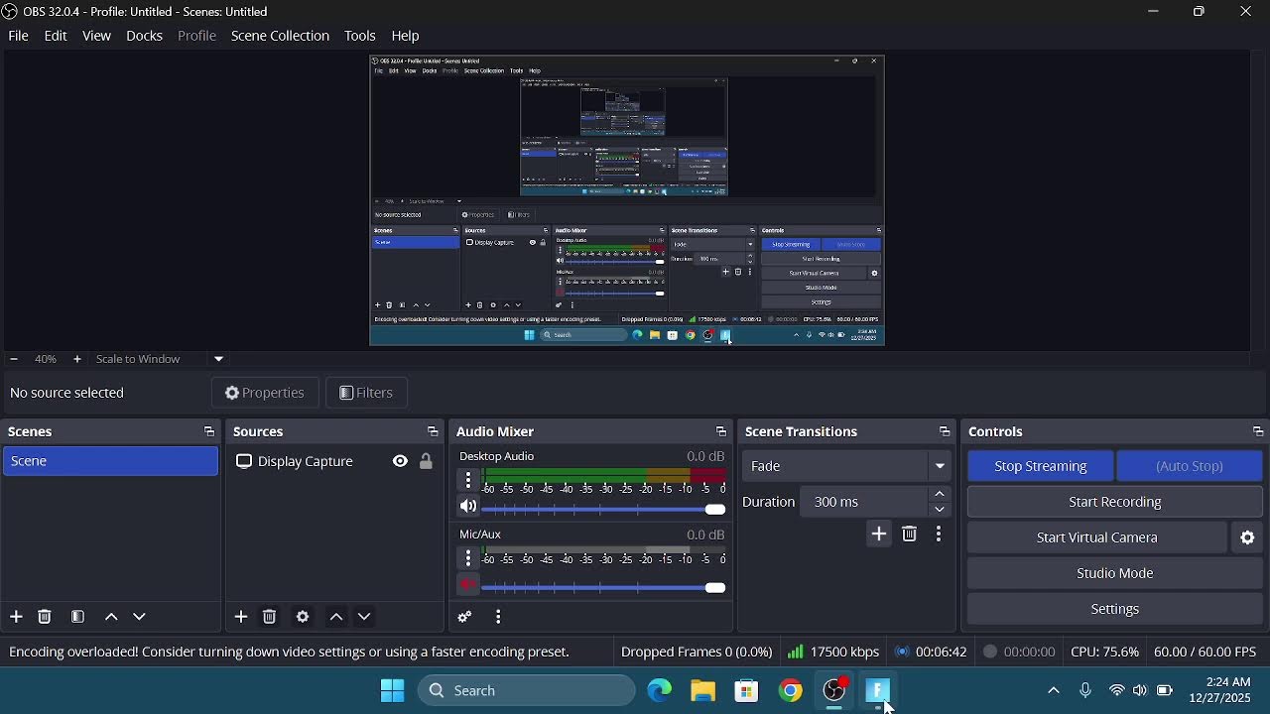
Task: Remove scene transition trash icon
Action: pos(910,535)
